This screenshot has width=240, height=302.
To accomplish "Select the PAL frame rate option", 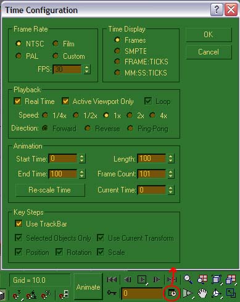I will (19, 56).
